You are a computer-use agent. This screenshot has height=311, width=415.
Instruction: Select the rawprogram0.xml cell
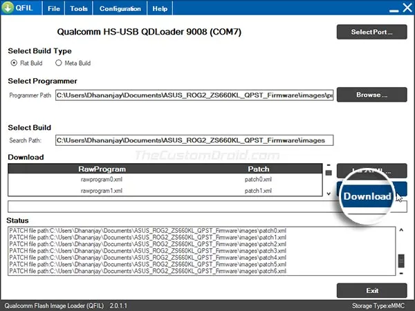102,180
